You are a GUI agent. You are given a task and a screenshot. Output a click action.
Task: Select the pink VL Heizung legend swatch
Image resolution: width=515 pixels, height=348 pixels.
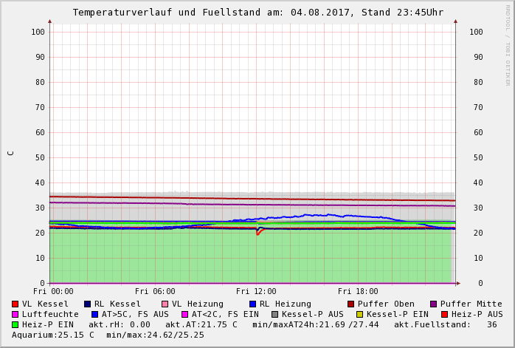tap(165, 304)
